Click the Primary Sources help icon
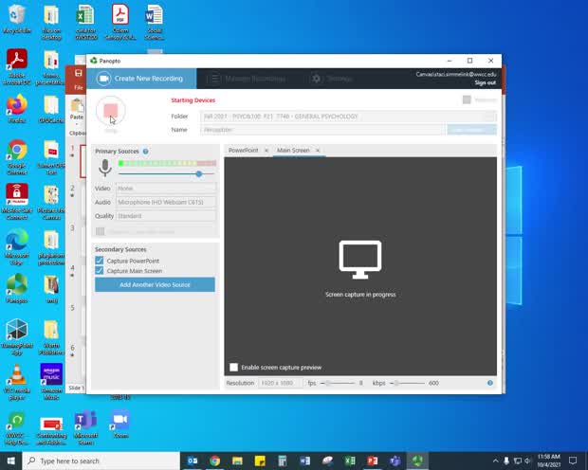The width and height of the screenshot is (588, 470). click(145, 152)
